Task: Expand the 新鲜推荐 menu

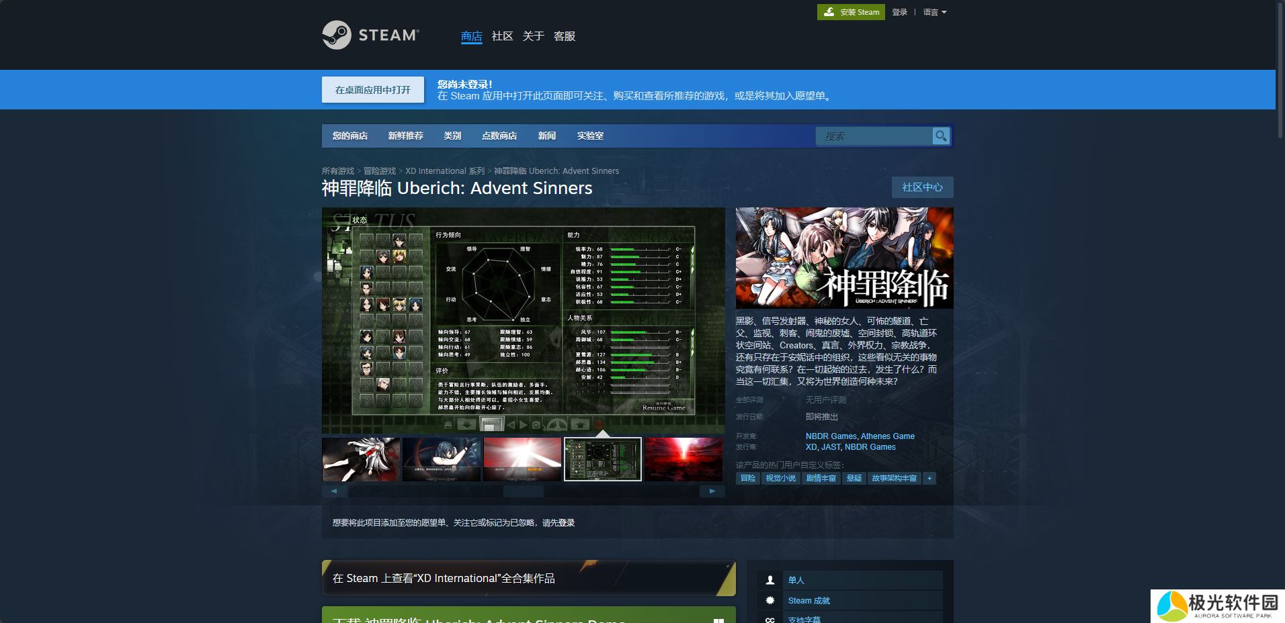Action: [405, 136]
